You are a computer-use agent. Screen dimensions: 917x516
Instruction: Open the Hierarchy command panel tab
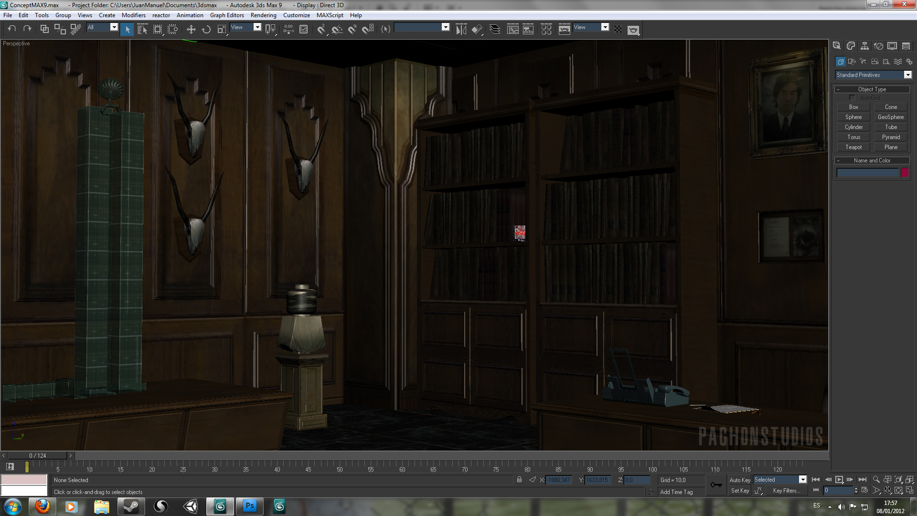864,46
